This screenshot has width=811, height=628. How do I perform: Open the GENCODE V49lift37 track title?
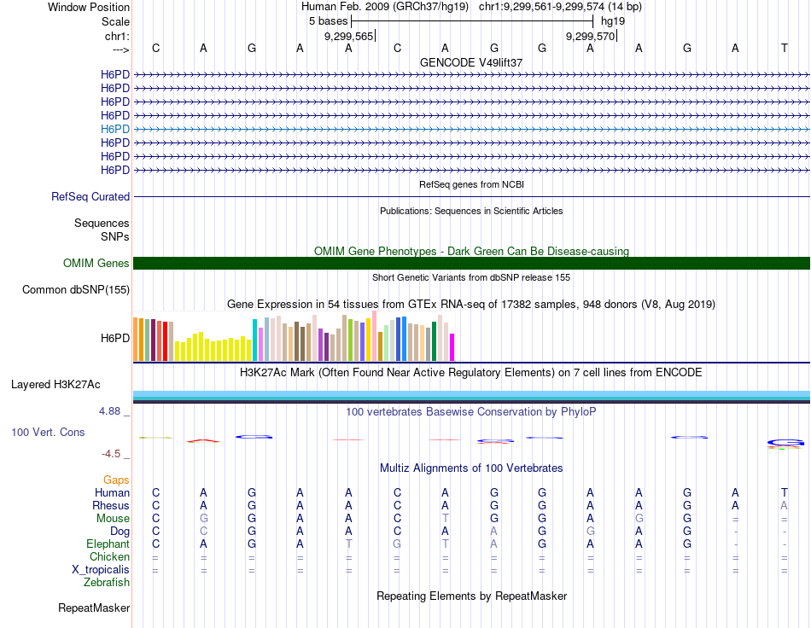(470, 62)
